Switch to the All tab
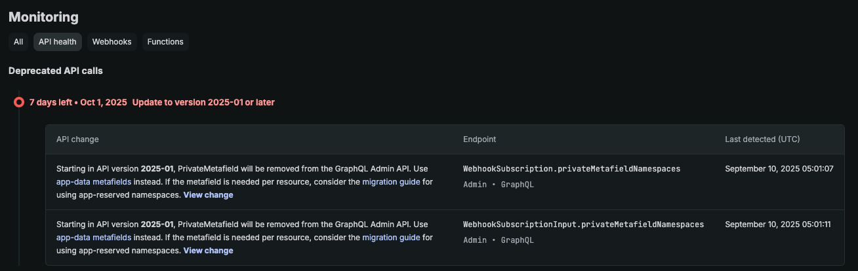 tap(18, 42)
